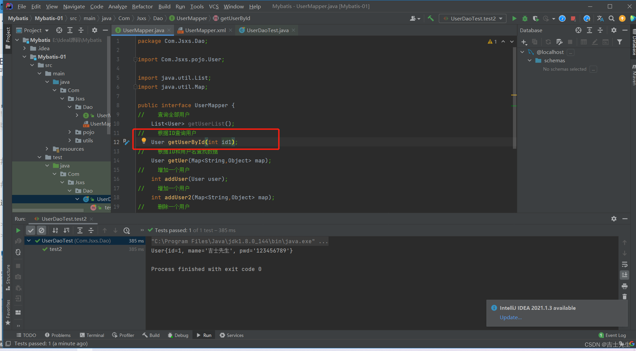Expand the pojo package
636x351 pixels.
[70, 132]
